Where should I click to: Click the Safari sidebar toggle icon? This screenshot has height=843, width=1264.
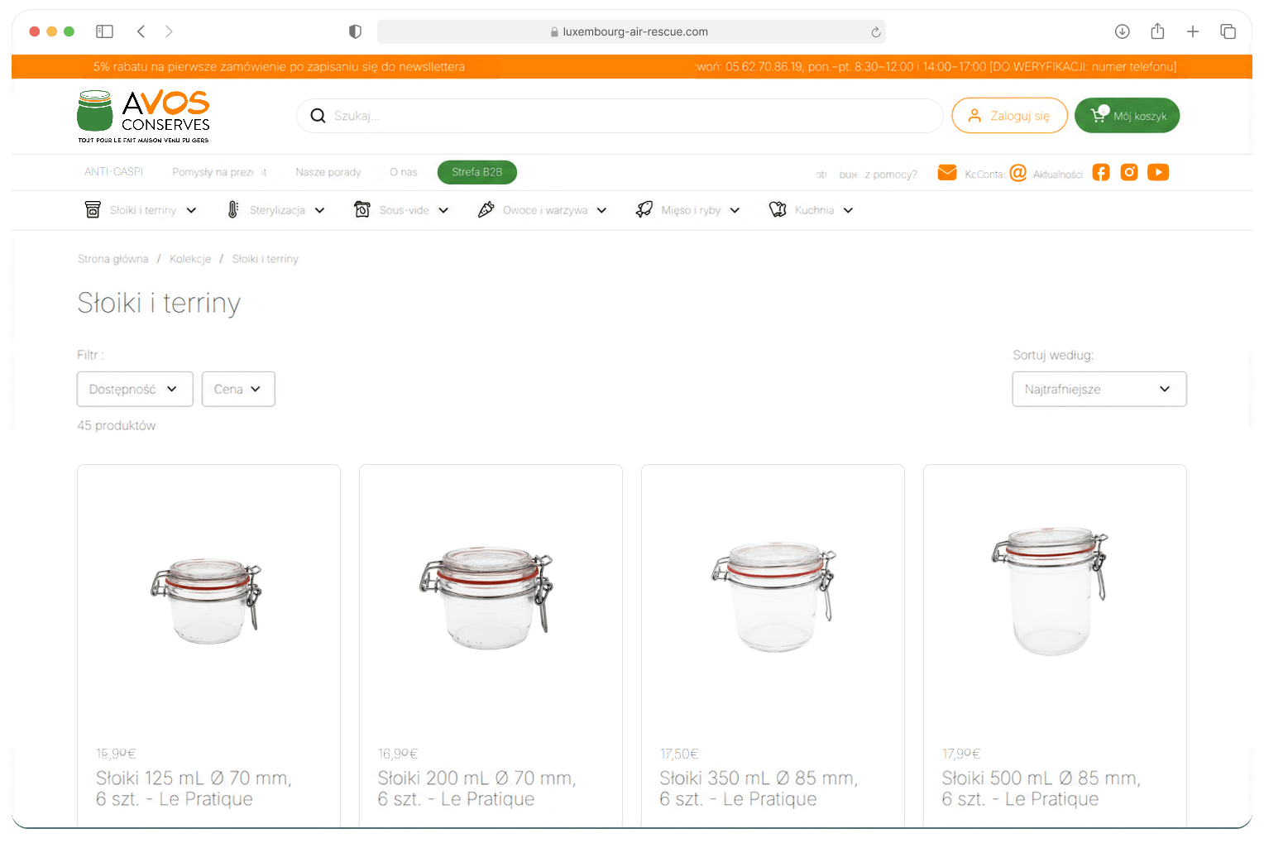pyautogui.click(x=104, y=31)
